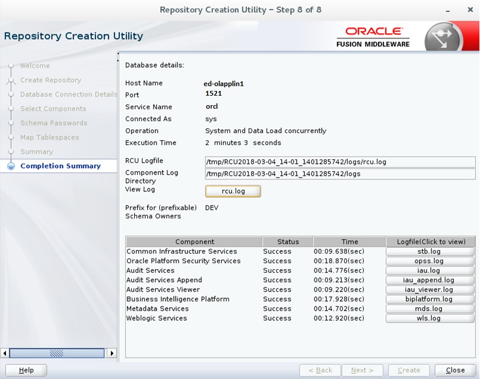View the wls.log for Weblogic Services
Image resolution: width=480 pixels, height=379 pixels.
[x=429, y=318]
